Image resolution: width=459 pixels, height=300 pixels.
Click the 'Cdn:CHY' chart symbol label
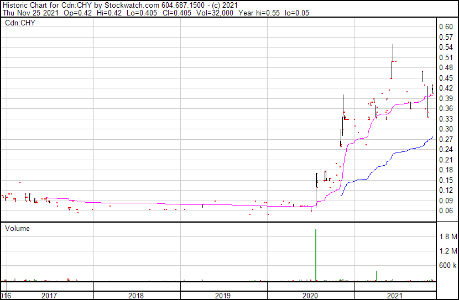(x=20, y=23)
